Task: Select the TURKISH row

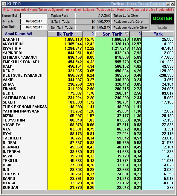Action: [88, 174]
